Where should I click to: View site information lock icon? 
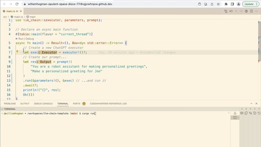coord(24,4)
